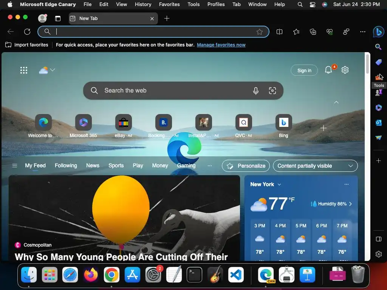Open page settings gear

pos(345,70)
